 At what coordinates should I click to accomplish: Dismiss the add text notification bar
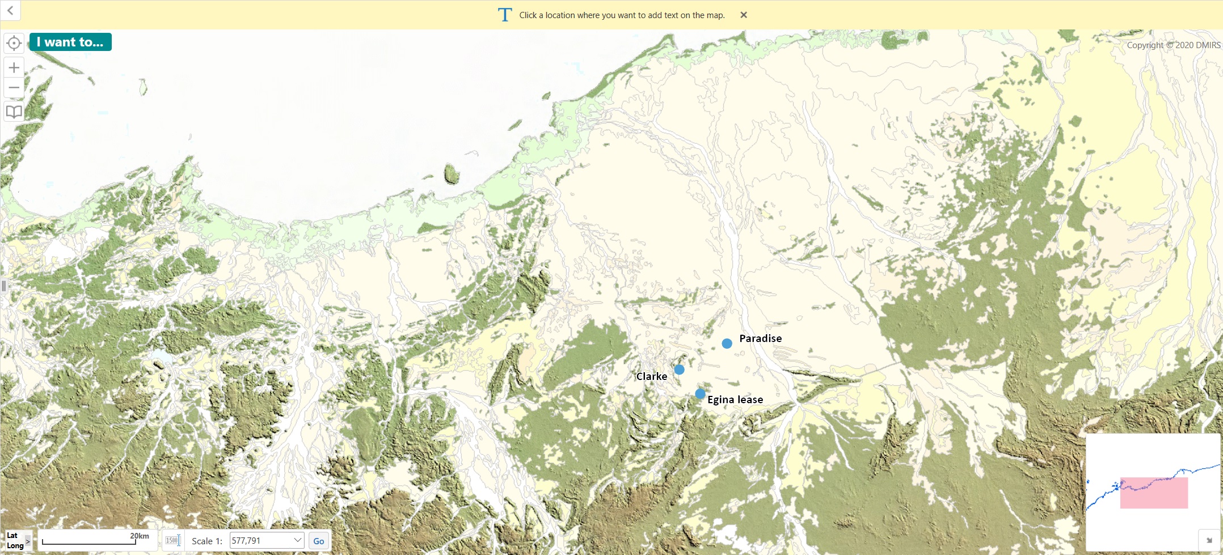coord(743,15)
